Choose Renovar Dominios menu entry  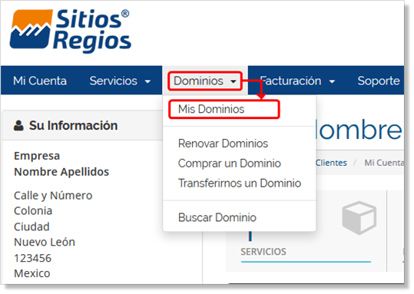pos(223,144)
